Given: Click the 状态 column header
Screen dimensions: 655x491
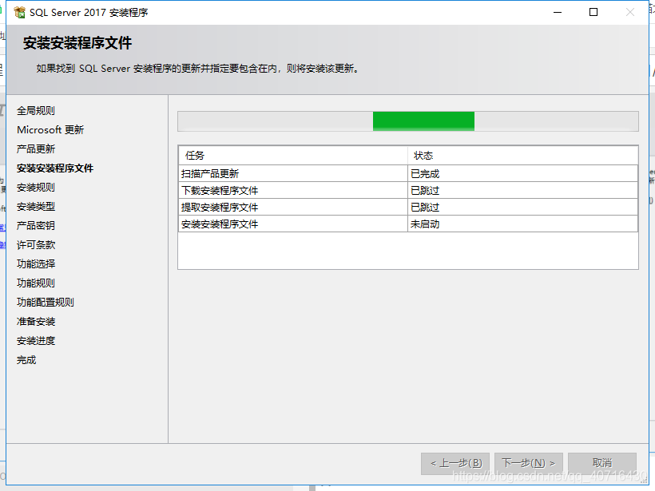Looking at the screenshot, I should pos(522,156).
